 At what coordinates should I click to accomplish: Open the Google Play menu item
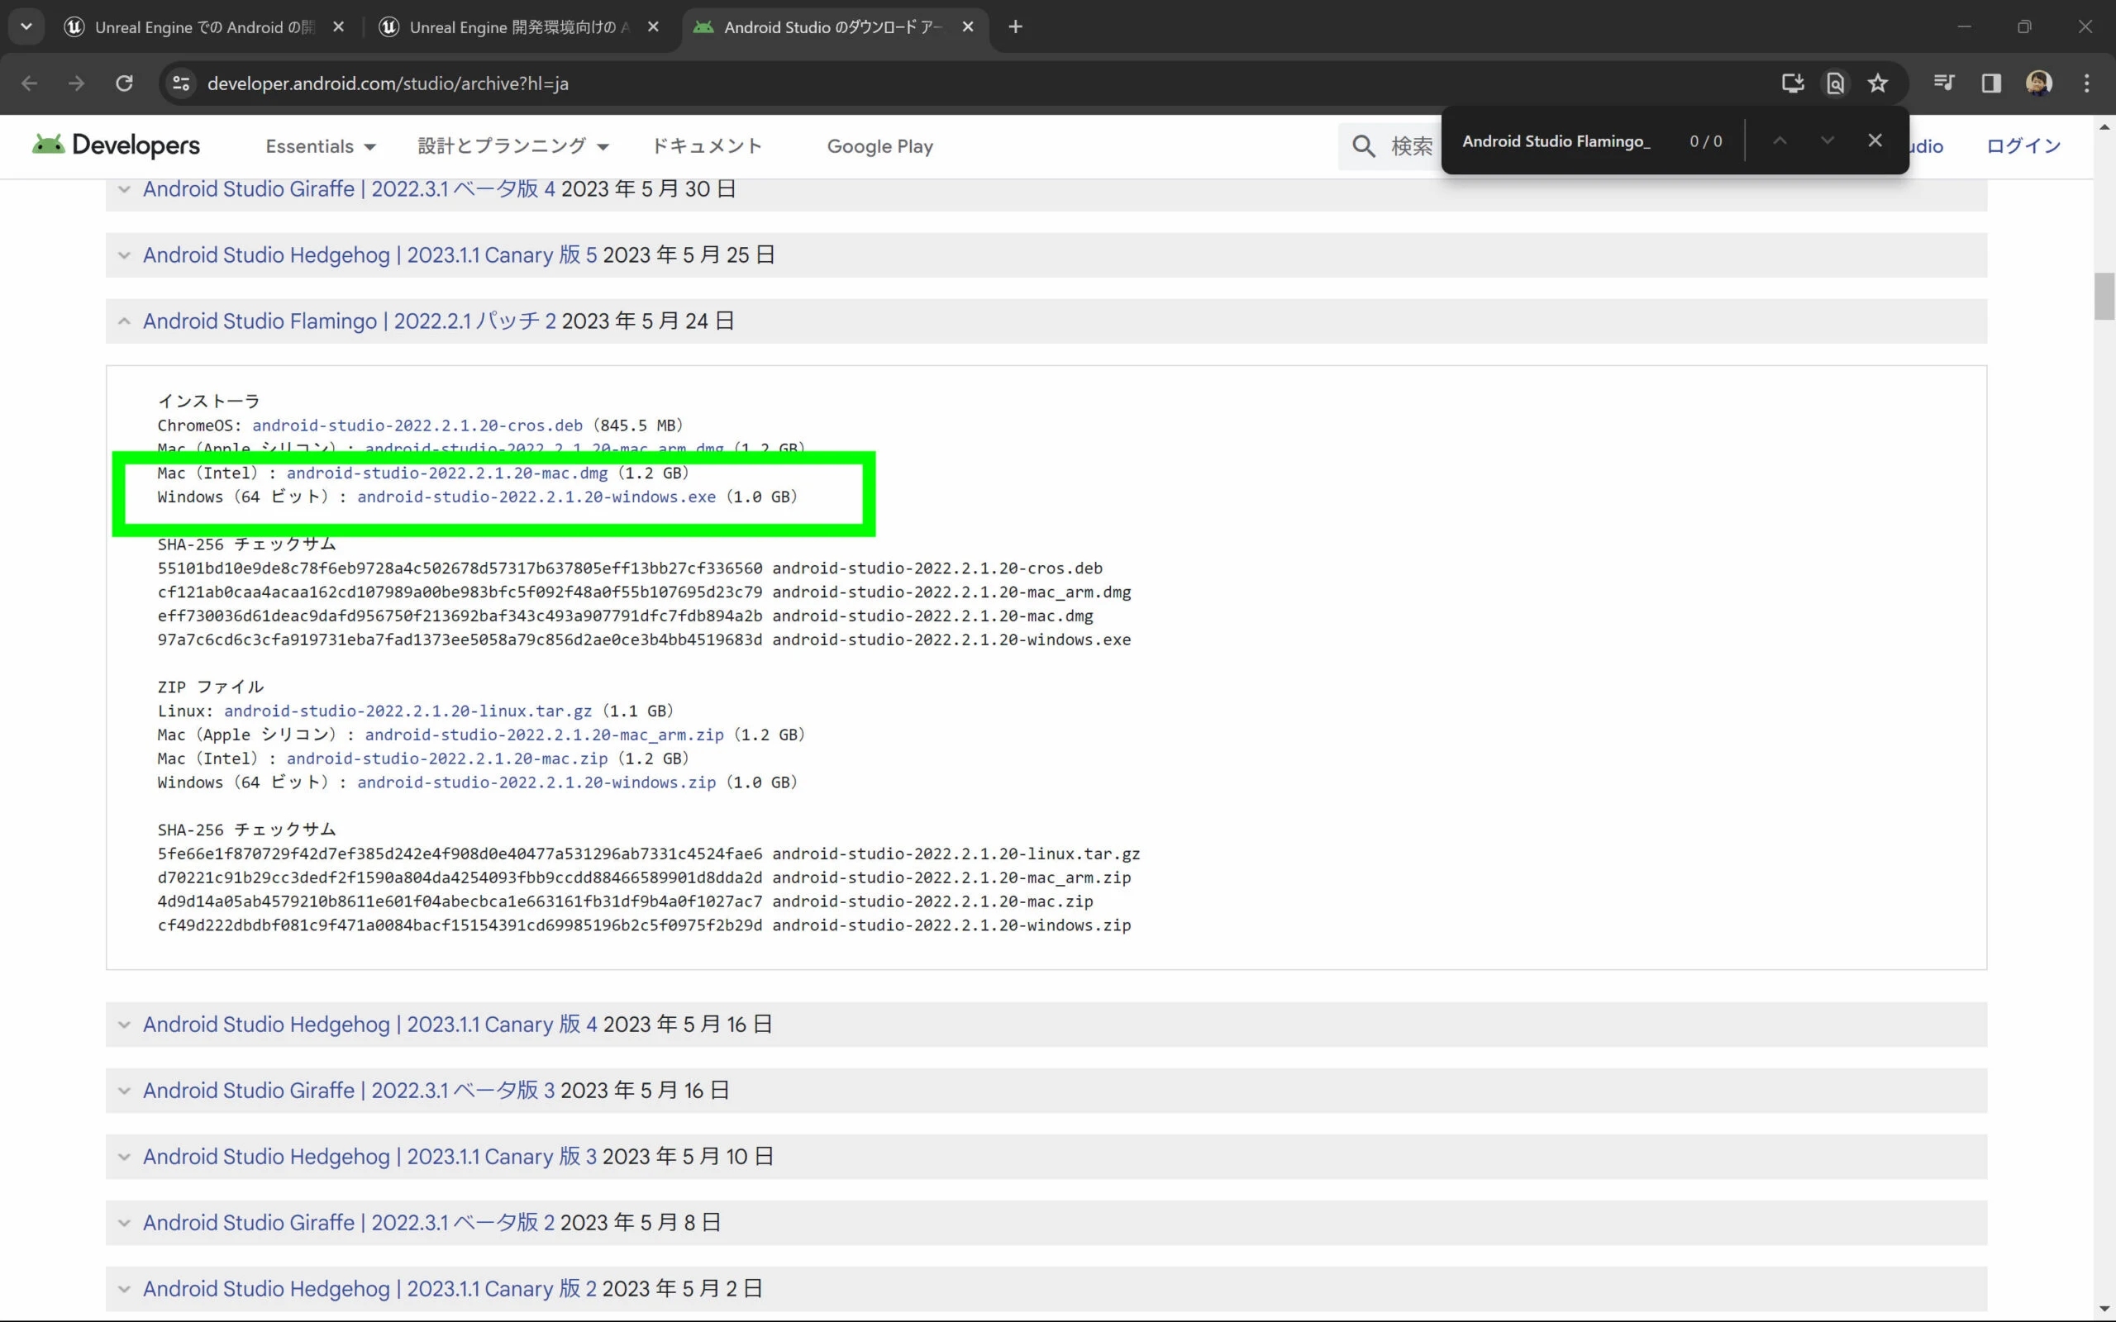[x=879, y=146]
